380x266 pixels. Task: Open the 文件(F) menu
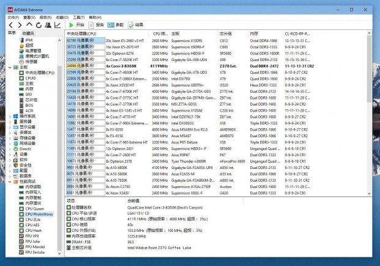coord(13,18)
